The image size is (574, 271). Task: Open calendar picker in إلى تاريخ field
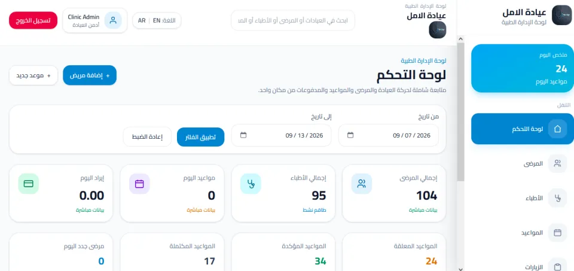pyautogui.click(x=243, y=135)
